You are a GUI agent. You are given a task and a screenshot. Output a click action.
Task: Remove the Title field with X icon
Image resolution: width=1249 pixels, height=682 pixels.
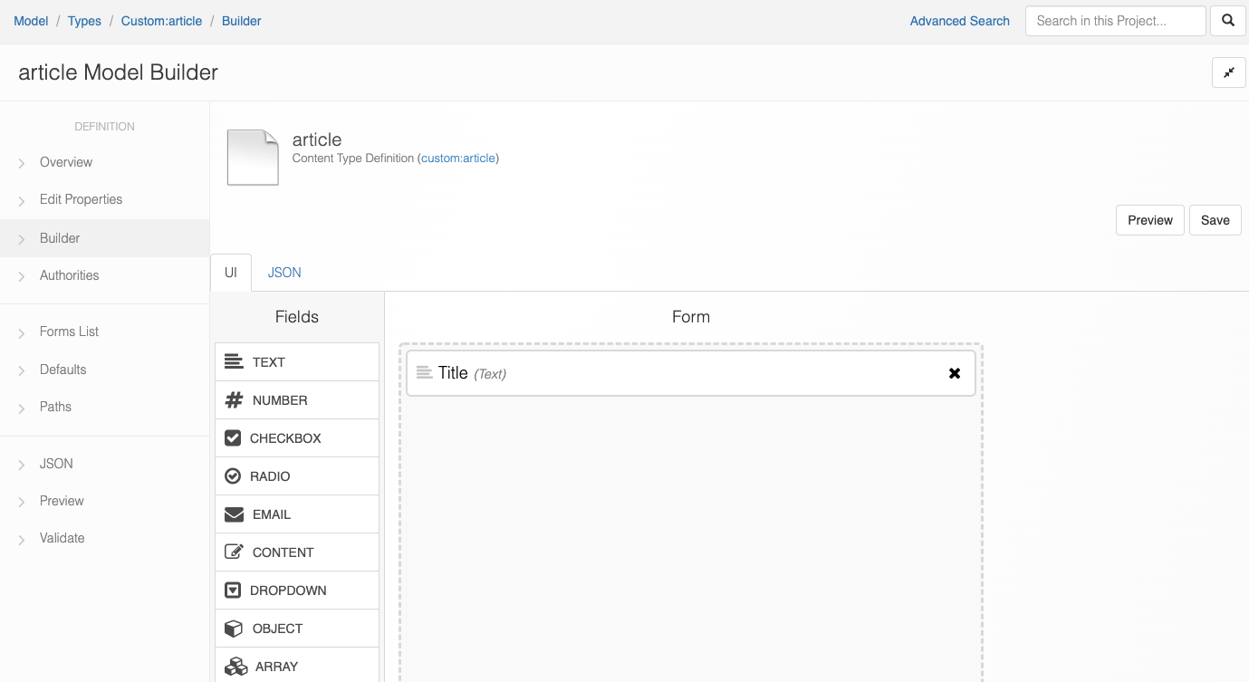pyautogui.click(x=954, y=373)
